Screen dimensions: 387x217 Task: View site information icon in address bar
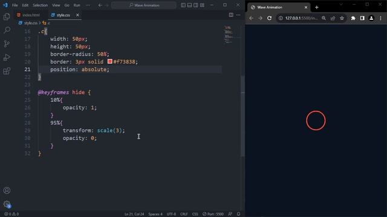click(281, 18)
